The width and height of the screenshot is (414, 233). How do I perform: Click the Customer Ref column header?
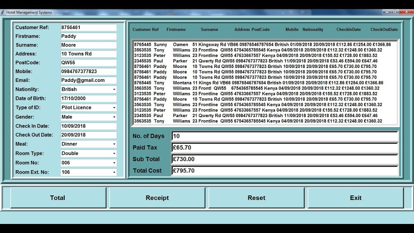click(x=146, y=29)
